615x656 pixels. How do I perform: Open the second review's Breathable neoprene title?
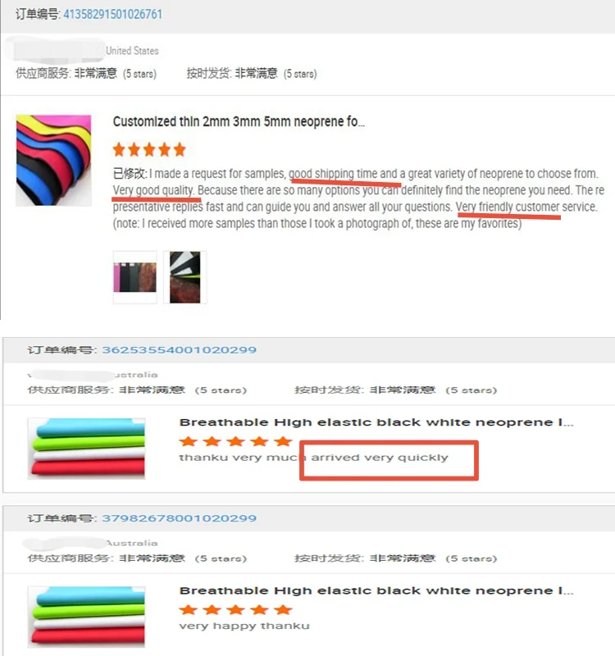click(376, 422)
